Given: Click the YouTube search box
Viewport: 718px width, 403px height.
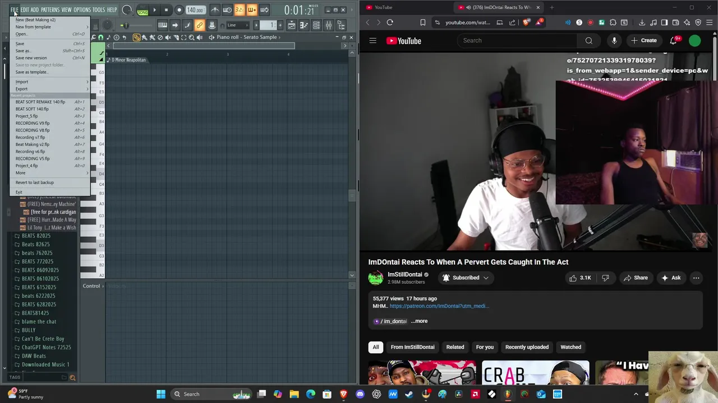Looking at the screenshot, I should [x=518, y=40].
